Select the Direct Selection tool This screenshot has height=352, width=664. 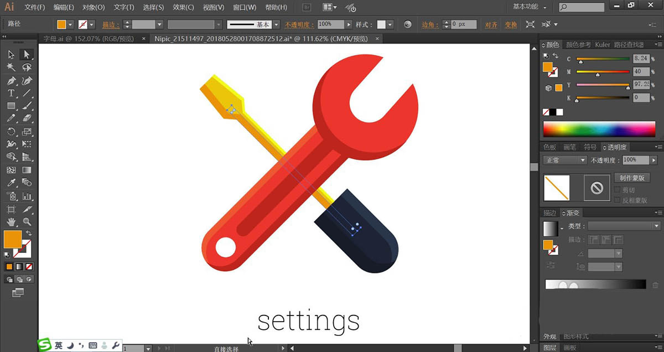[26, 54]
